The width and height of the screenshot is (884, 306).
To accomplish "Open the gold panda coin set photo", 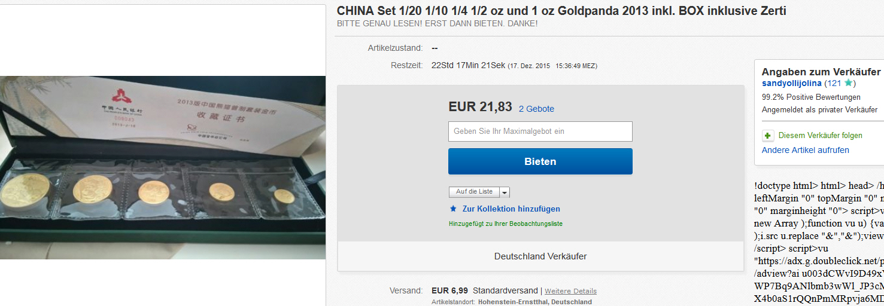I will 163,167.
